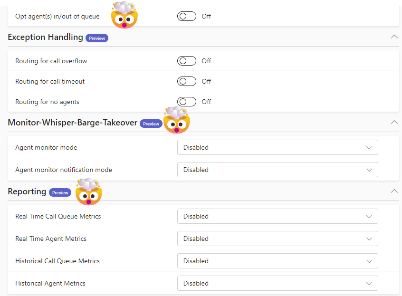This screenshot has width=402, height=296.
Task: Enable Routing for call overflow switch
Action: [187, 61]
